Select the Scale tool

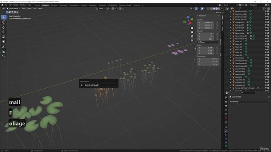click(4, 37)
